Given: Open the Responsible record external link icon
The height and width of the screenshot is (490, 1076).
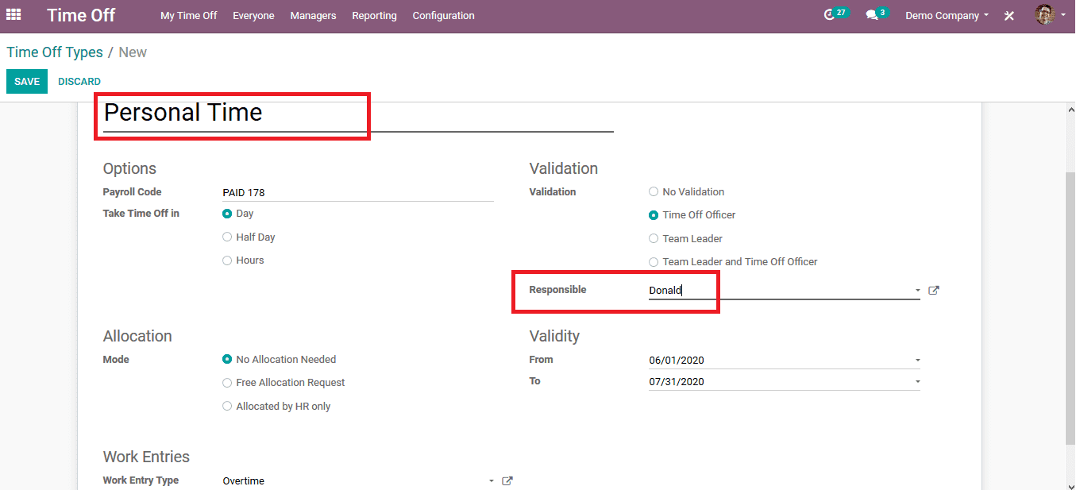Looking at the screenshot, I should click(934, 291).
